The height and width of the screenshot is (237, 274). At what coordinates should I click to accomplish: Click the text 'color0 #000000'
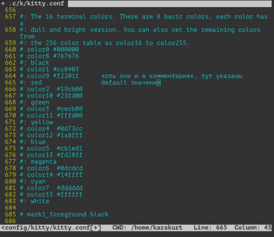click(53, 49)
